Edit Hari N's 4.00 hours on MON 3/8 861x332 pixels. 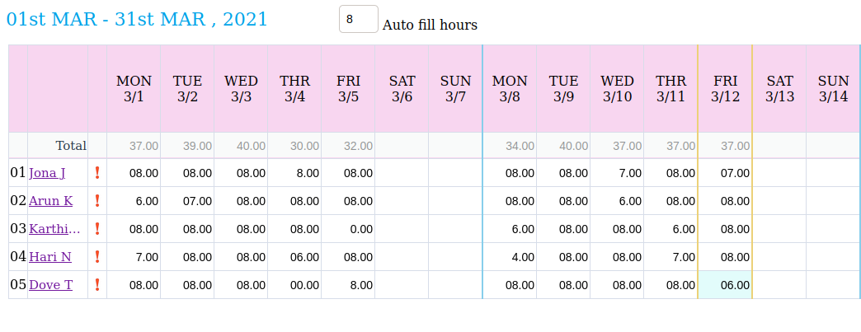[510, 257]
